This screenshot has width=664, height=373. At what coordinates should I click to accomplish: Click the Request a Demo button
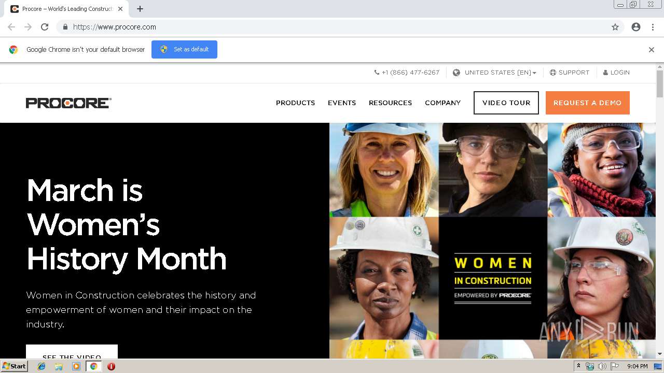[588, 103]
